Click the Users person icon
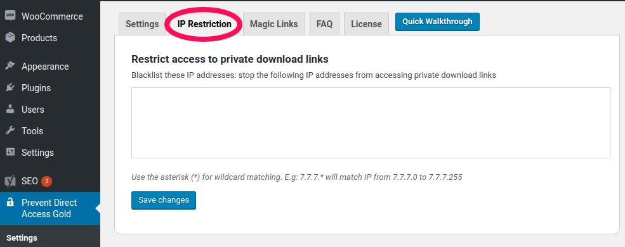This screenshot has height=247, width=625. click(x=10, y=109)
